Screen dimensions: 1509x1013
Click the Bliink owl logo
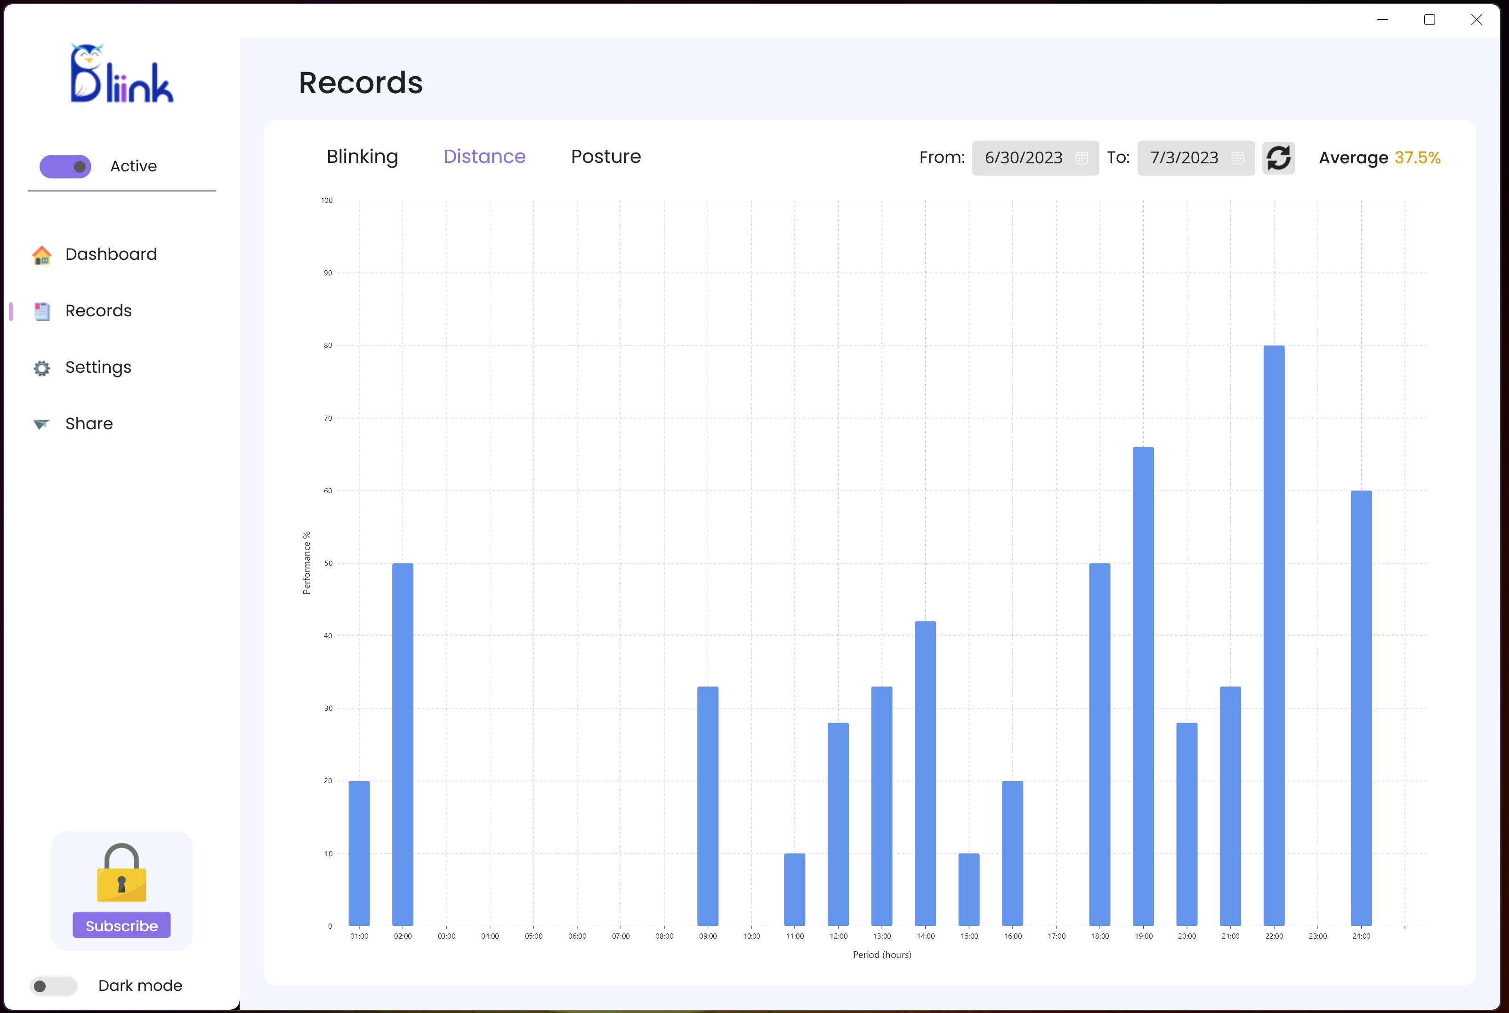(121, 73)
